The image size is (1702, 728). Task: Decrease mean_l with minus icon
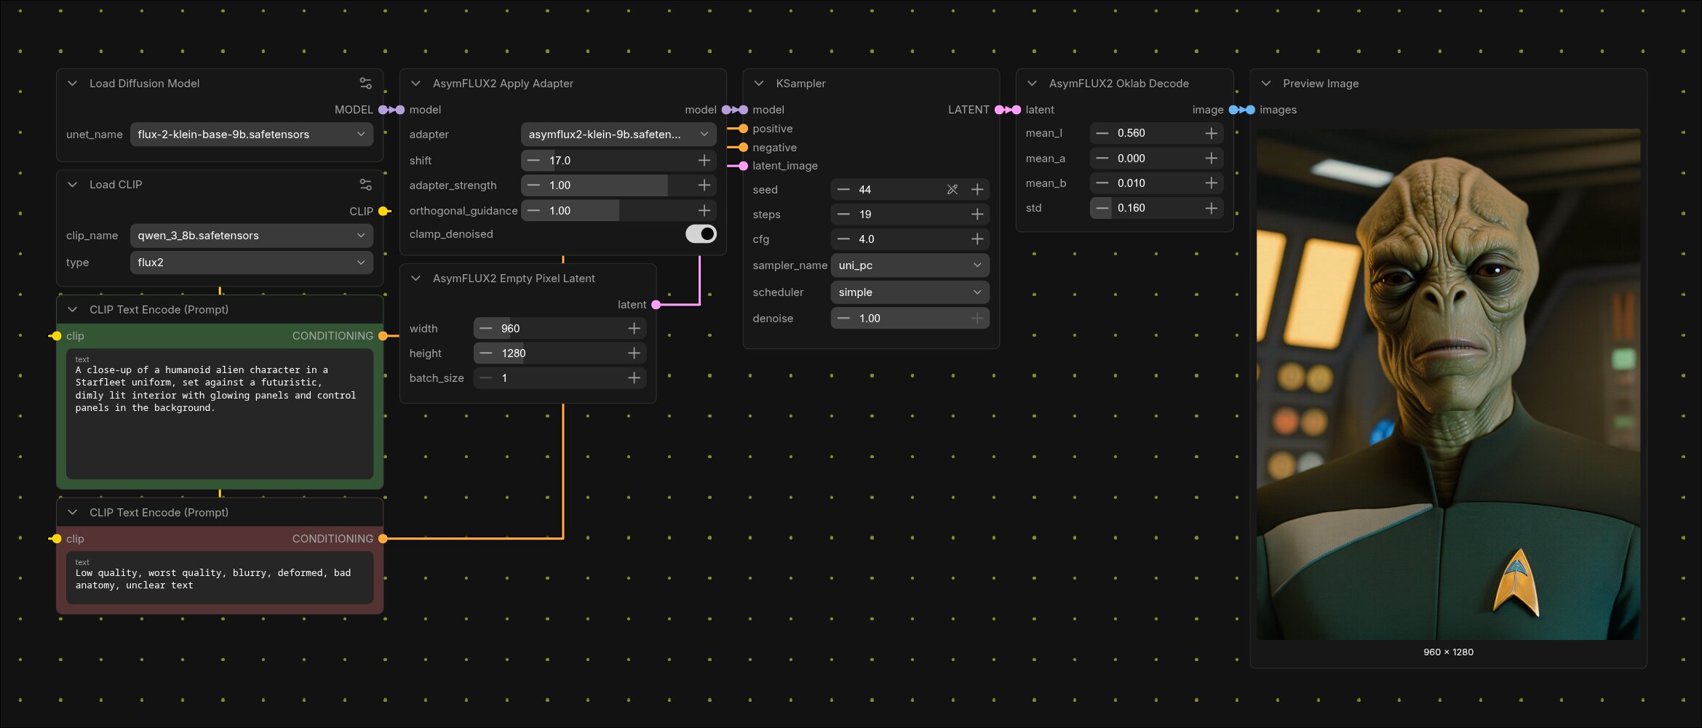pos(1102,133)
